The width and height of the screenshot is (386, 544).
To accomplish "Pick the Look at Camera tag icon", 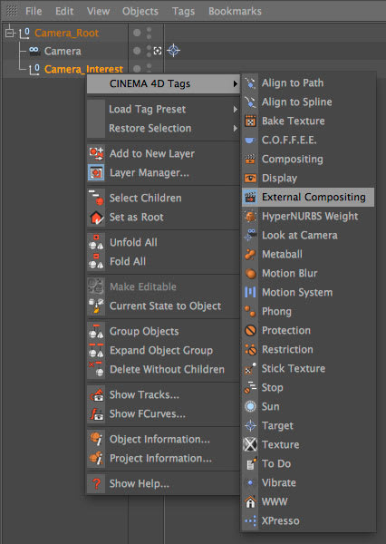I will (x=250, y=235).
